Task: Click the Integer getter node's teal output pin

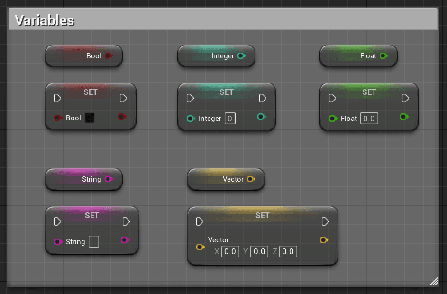Action: (241, 56)
